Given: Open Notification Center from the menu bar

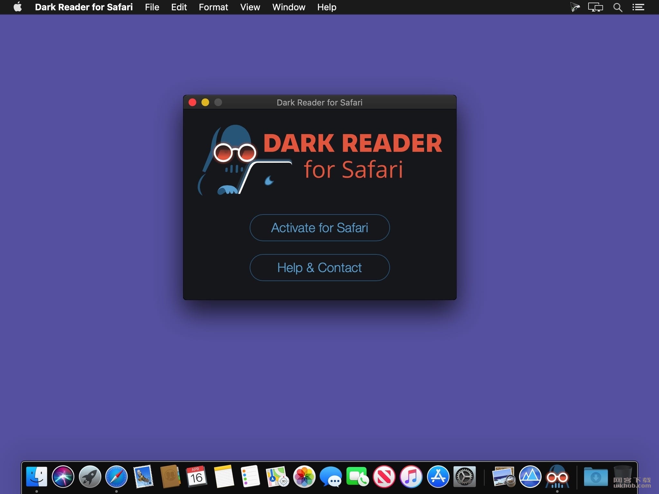Looking at the screenshot, I should 638,7.
